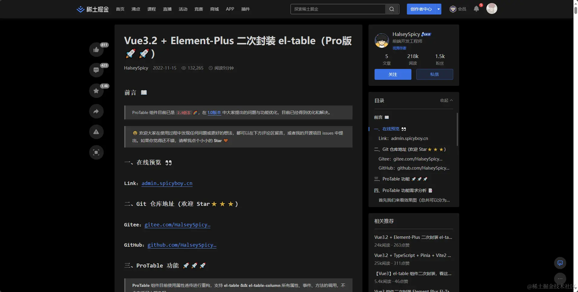Open the customer service chat bubble
This screenshot has height=292, width=578.
560,263
